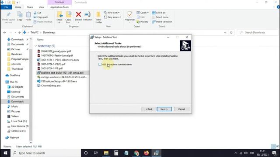Check 'Add to explorer context menu' box
This screenshot has width=280, height=157.
tap(100, 64)
